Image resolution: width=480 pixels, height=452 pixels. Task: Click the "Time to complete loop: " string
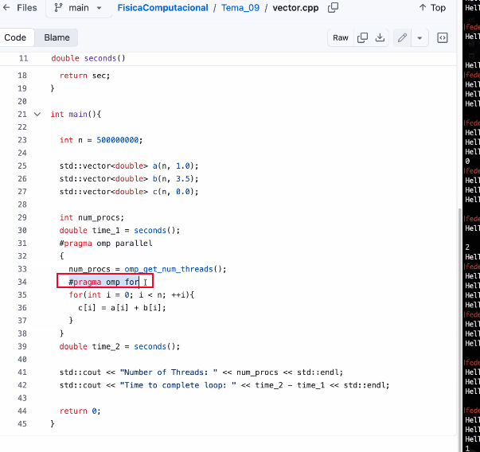[x=178, y=385]
